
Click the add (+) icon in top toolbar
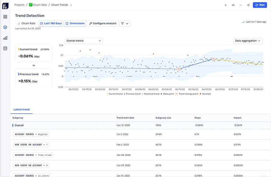[225, 5]
